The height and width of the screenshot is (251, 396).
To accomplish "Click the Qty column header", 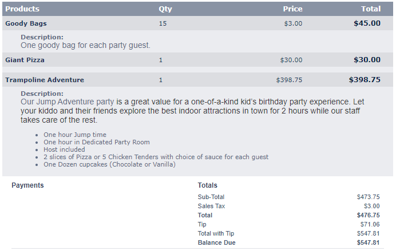I will coord(165,9).
